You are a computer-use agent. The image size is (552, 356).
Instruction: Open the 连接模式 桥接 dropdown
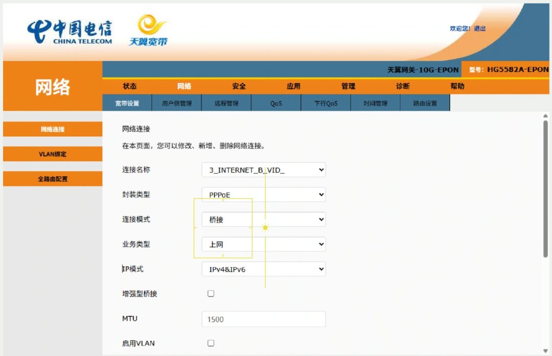pos(264,220)
